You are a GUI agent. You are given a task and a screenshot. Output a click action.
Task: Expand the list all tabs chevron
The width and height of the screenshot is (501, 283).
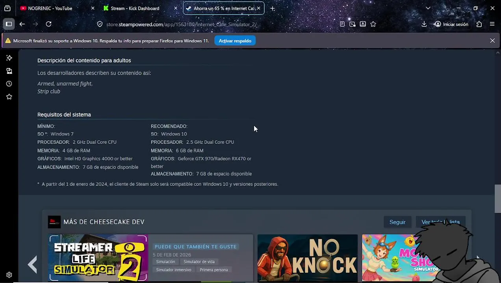[428, 8]
